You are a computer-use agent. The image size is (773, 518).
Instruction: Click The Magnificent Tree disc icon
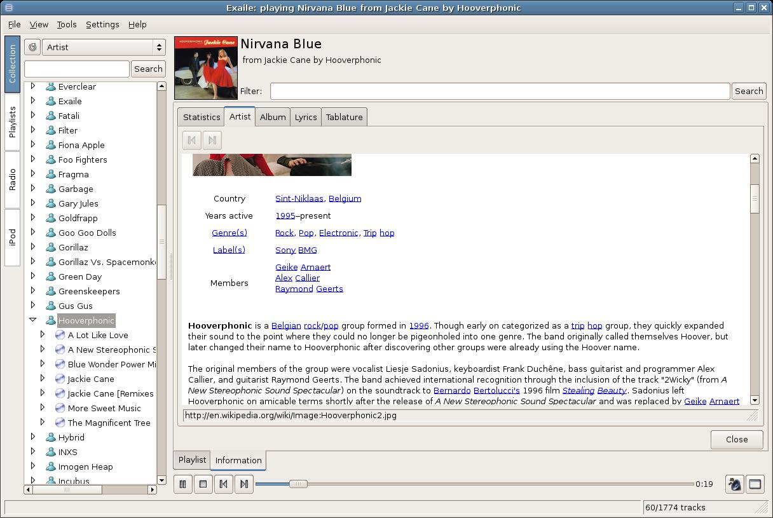[x=60, y=423]
